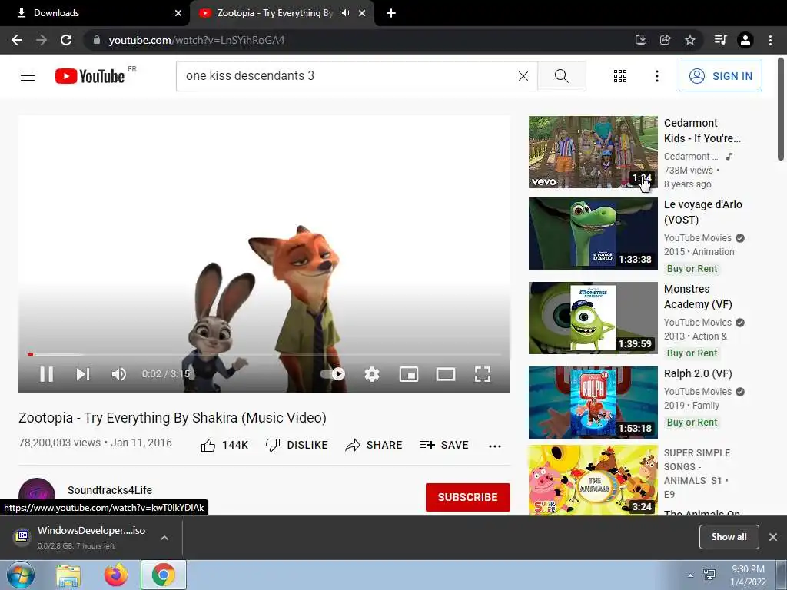Viewport: 787px width, 590px height.
Task: Click the DISLIKE button
Action: pos(297,445)
